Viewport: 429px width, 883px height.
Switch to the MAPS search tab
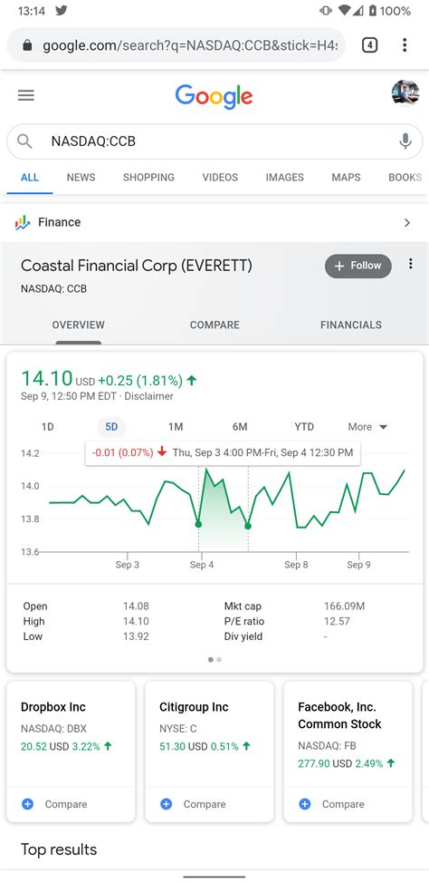point(346,178)
